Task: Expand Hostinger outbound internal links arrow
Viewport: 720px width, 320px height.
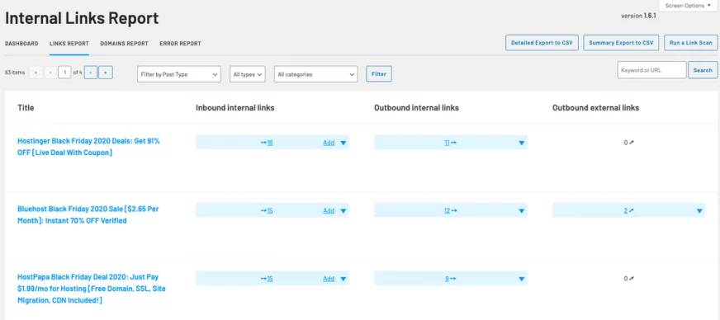Action: [x=521, y=143]
